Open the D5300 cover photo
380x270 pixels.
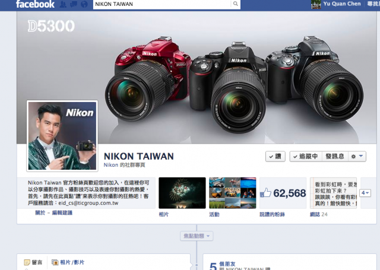[x=197, y=78]
